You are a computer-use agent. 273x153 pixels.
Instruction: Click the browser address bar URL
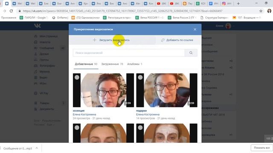(x=122, y=11)
